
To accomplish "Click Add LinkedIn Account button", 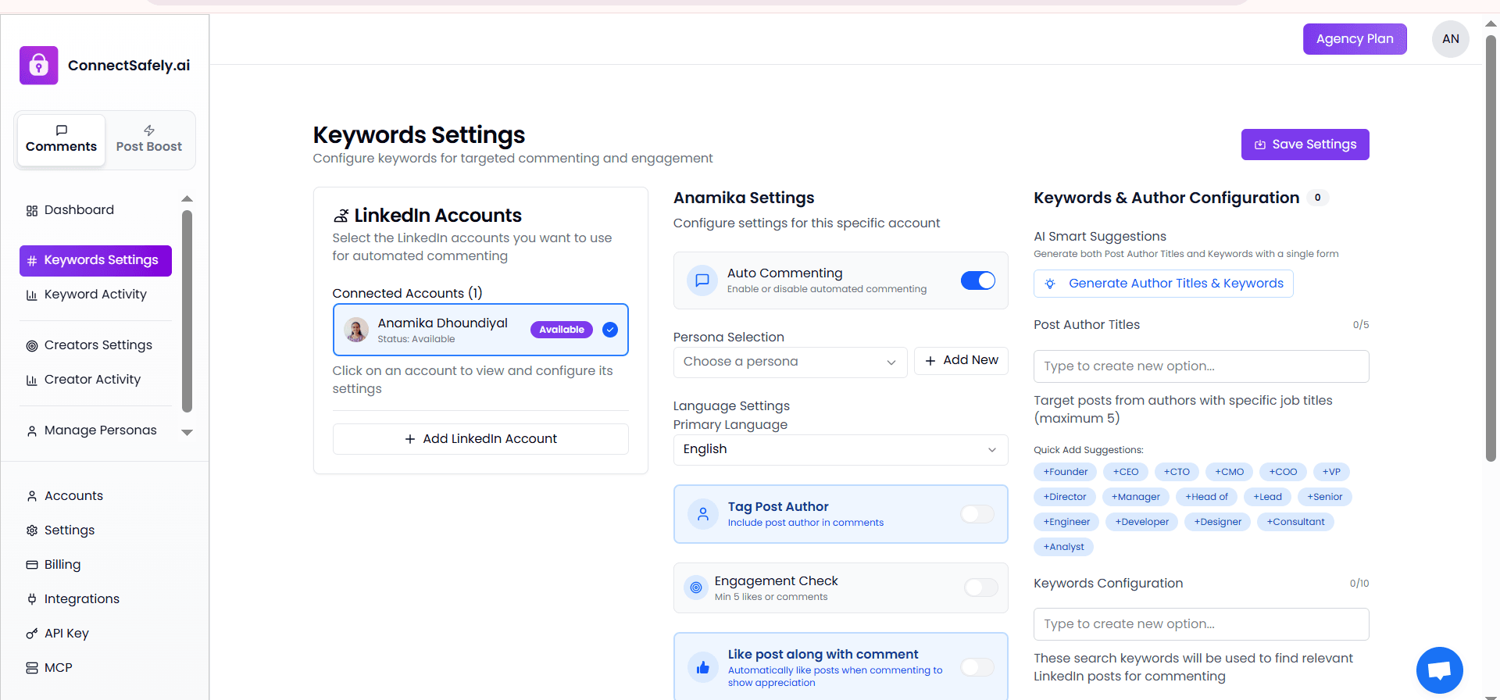I will click(x=480, y=439).
